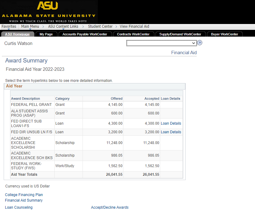Viewport: 255px width, 213px height.
Task: Click the Loan Details column header
Action: 170,98
